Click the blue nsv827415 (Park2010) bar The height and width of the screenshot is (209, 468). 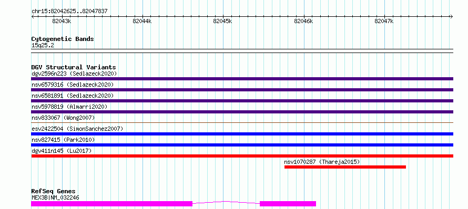(242, 145)
